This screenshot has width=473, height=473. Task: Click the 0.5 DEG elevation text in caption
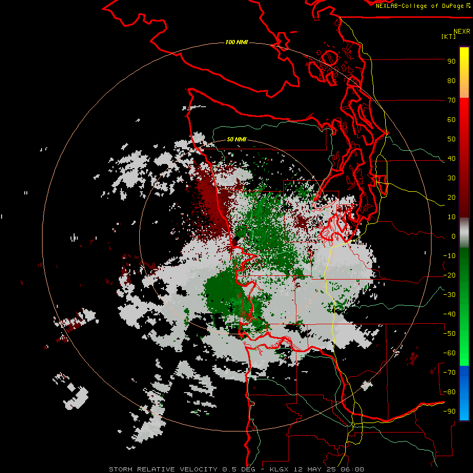239,469
